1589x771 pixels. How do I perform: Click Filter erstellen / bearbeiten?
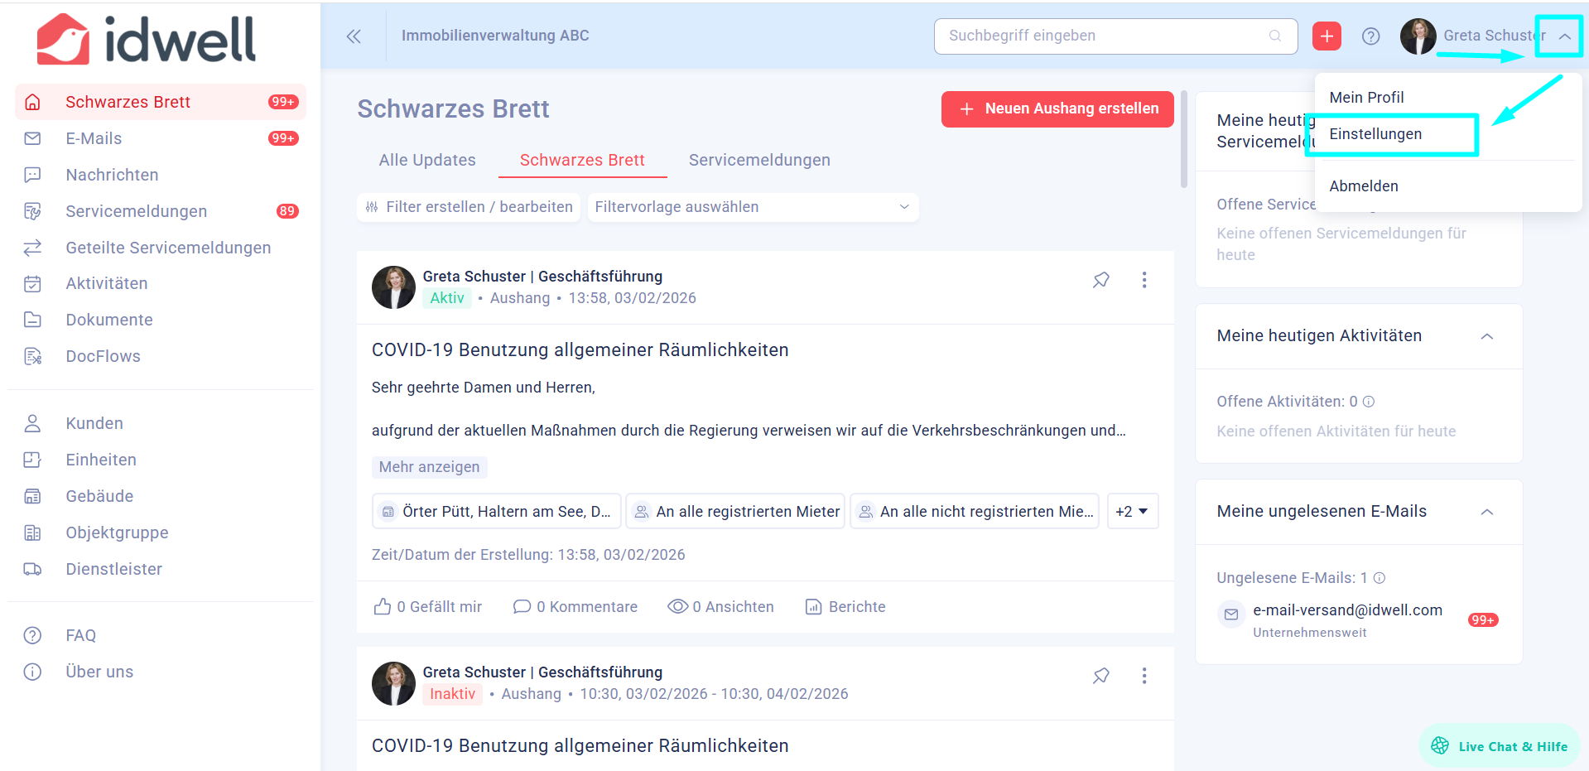[x=469, y=207]
